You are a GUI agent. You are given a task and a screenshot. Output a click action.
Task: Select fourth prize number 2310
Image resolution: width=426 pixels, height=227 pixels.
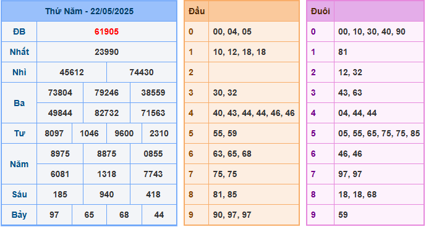[159, 133]
